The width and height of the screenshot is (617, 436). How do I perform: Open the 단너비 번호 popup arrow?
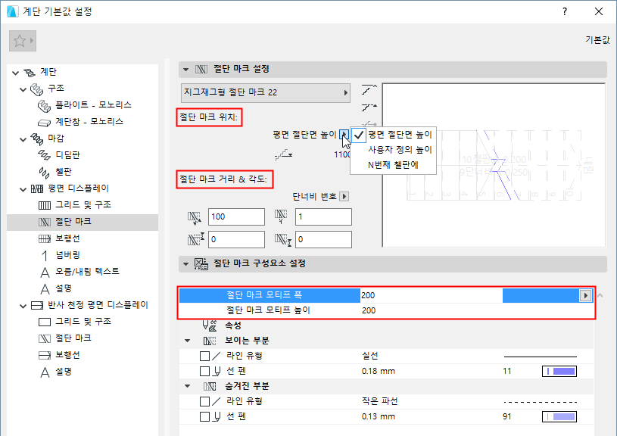click(344, 196)
